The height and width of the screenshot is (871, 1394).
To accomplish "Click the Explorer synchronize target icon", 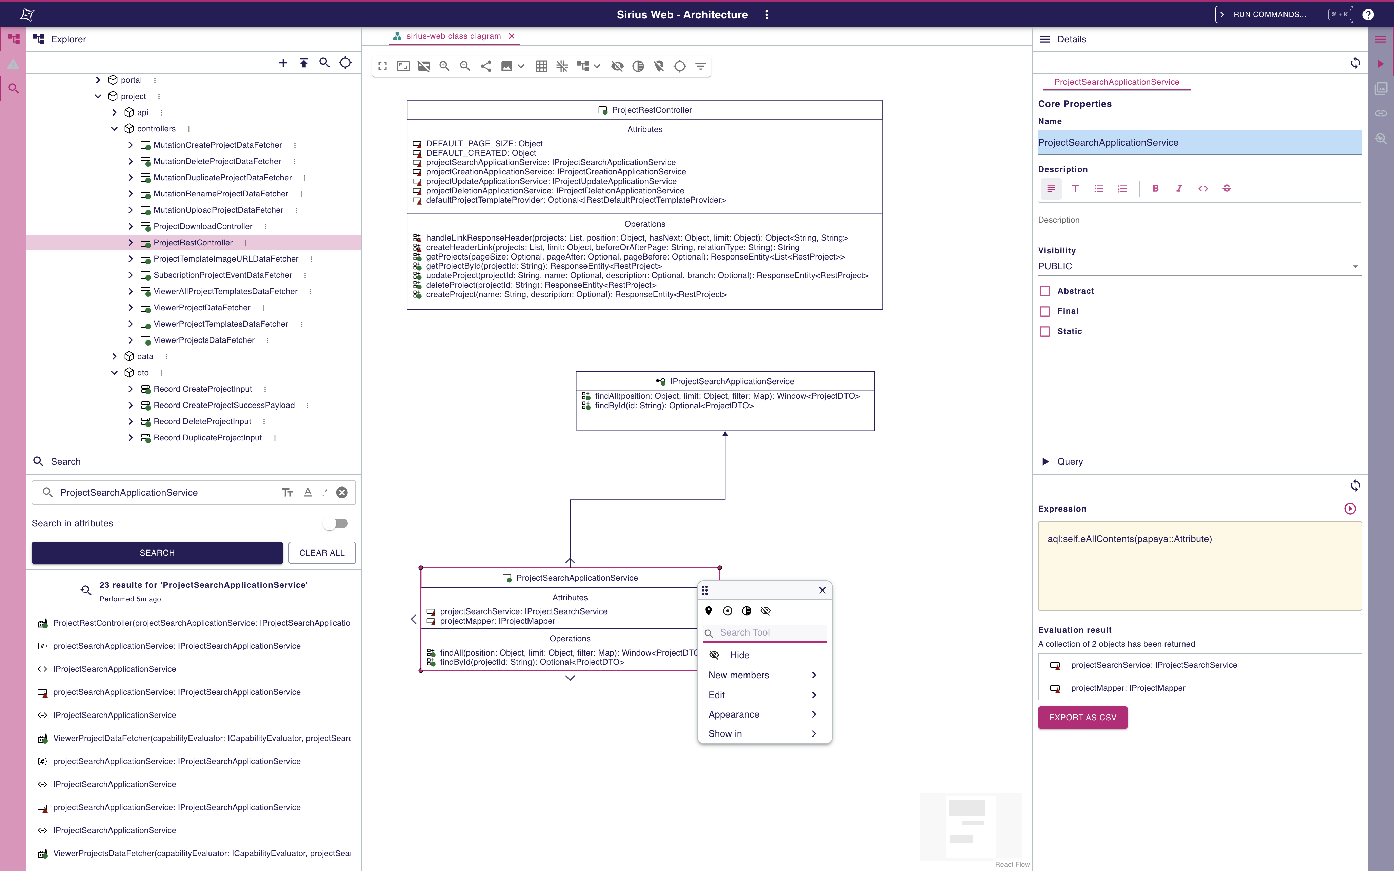I will pos(345,63).
